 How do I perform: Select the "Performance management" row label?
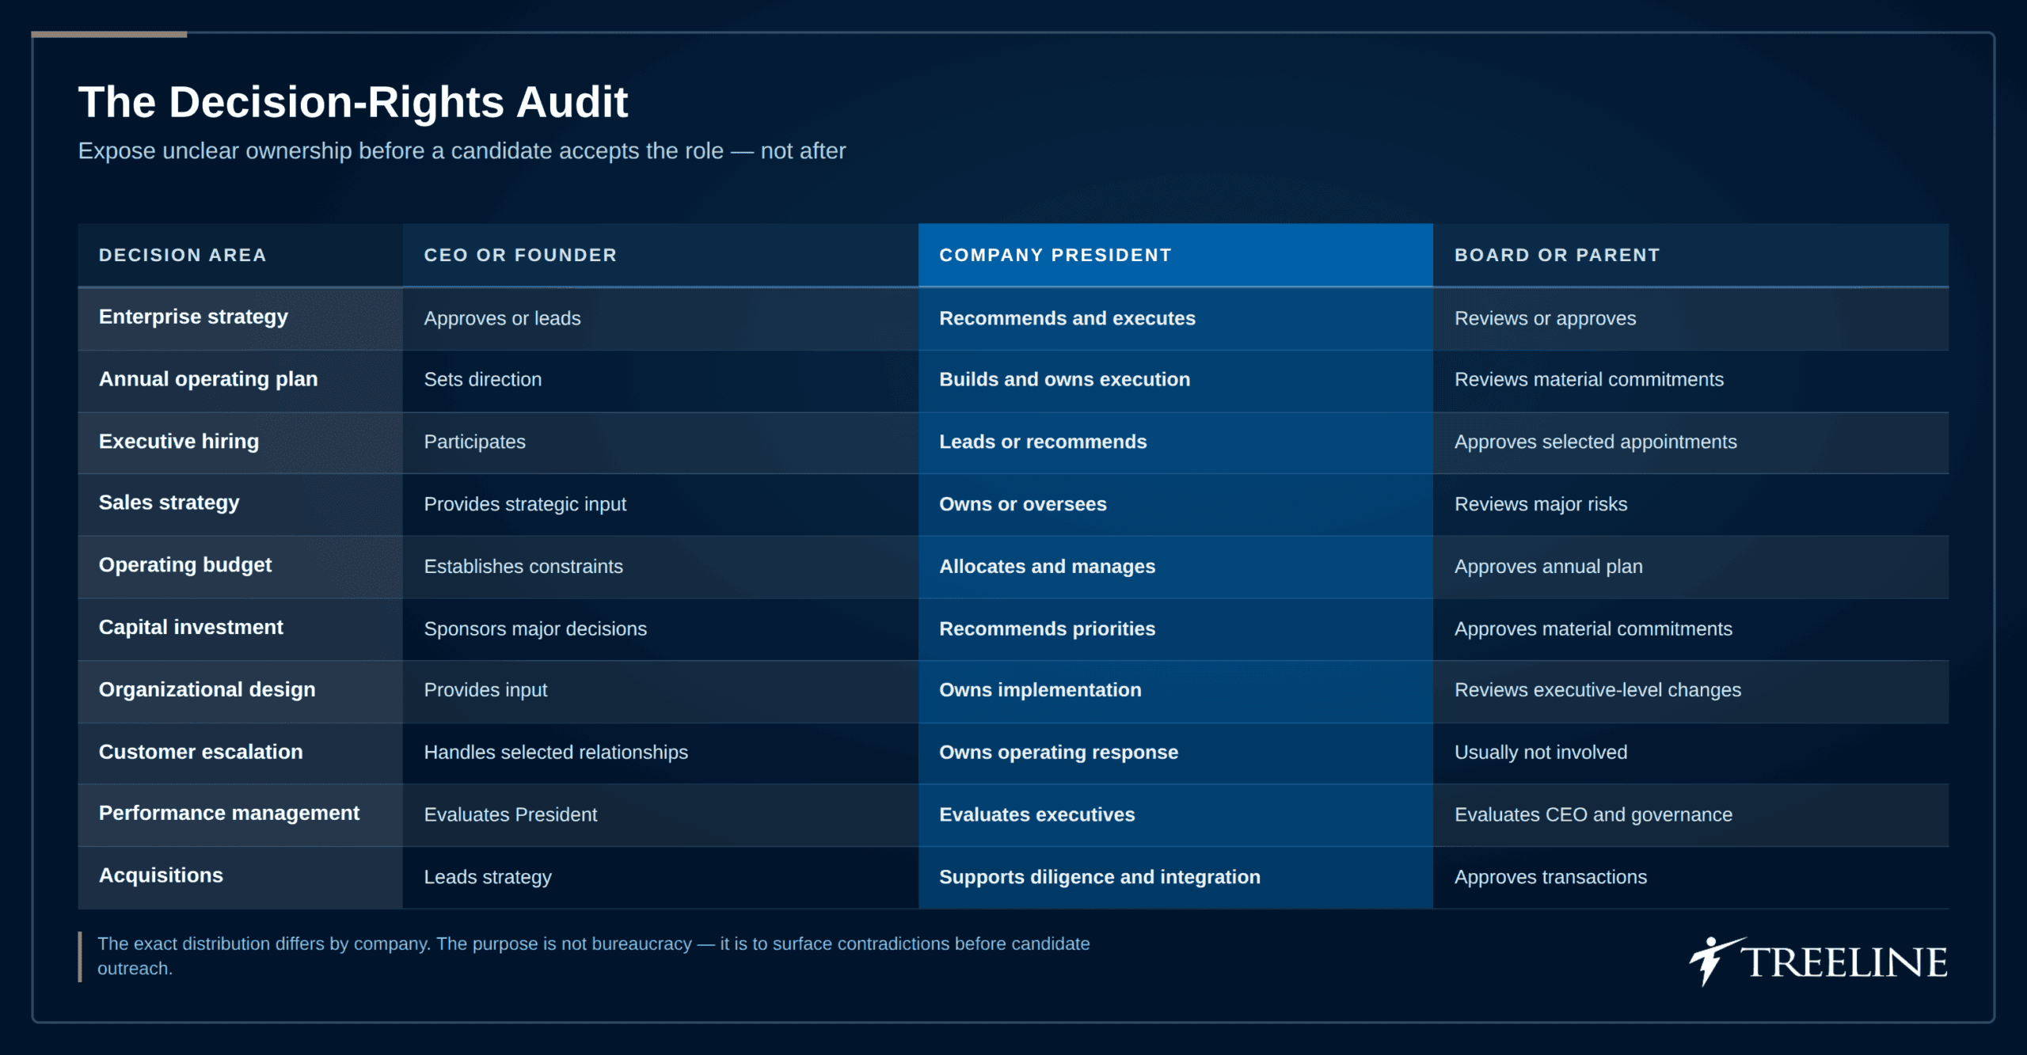[x=229, y=813]
